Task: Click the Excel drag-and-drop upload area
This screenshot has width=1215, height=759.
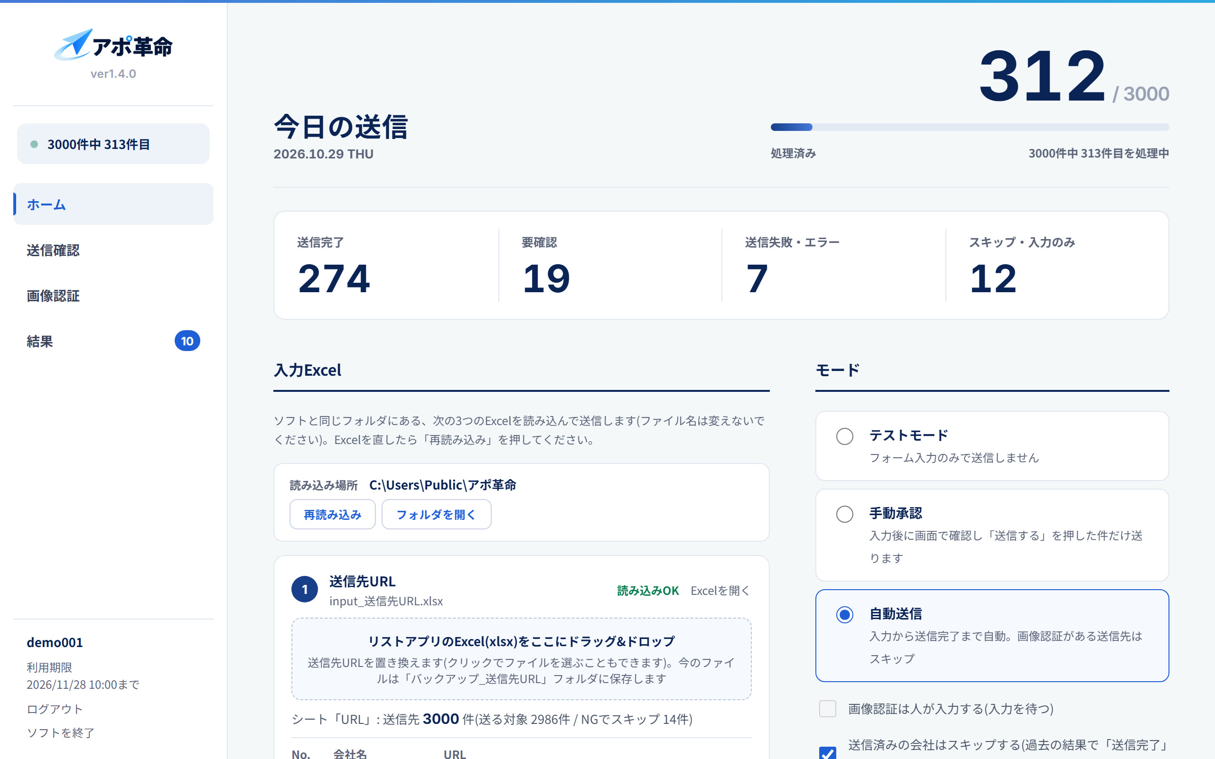Action: pos(521,658)
